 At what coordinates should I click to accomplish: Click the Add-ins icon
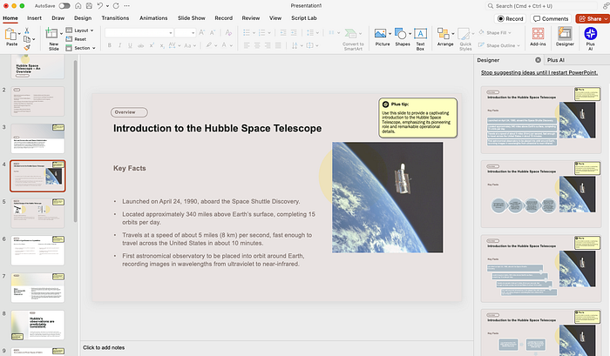538,35
